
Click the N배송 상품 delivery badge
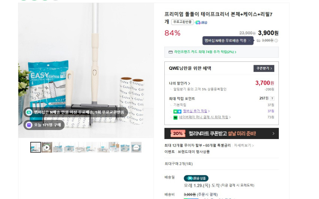coord(196,178)
